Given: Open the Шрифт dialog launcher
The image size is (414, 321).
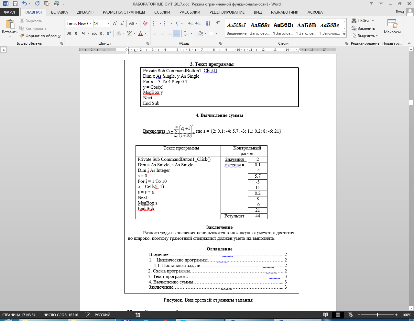Looking at the screenshot, I should [x=148, y=43].
